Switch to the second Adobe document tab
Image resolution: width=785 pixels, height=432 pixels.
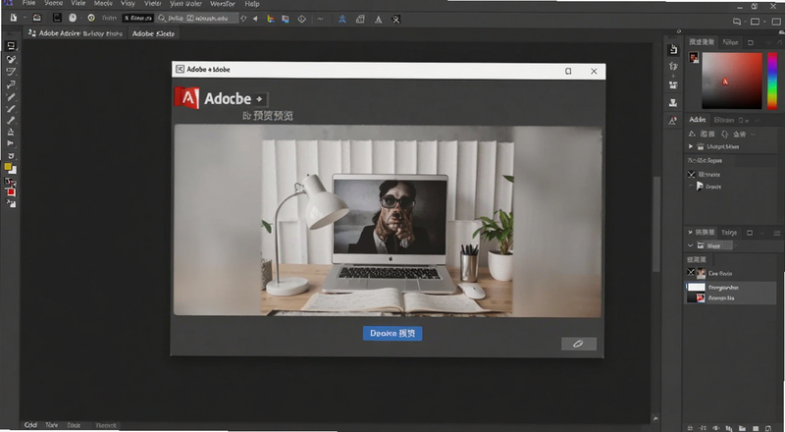(x=153, y=33)
